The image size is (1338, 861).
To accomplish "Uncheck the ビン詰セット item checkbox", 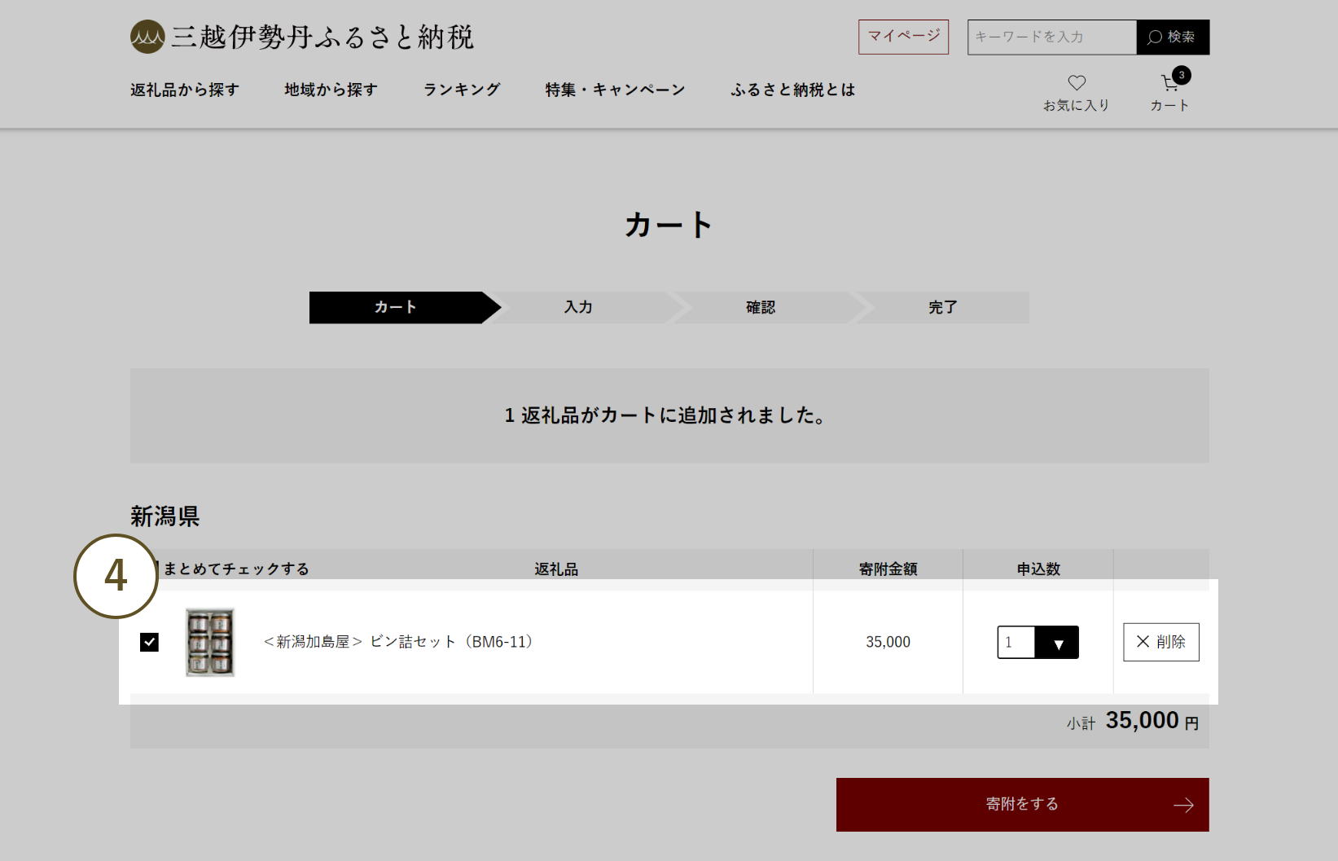I will (x=149, y=642).
